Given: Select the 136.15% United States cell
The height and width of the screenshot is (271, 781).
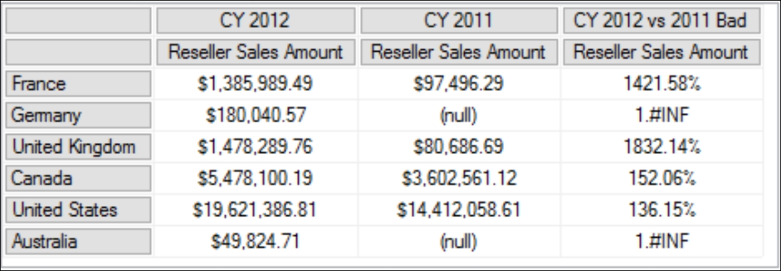Looking at the screenshot, I should click(662, 210).
